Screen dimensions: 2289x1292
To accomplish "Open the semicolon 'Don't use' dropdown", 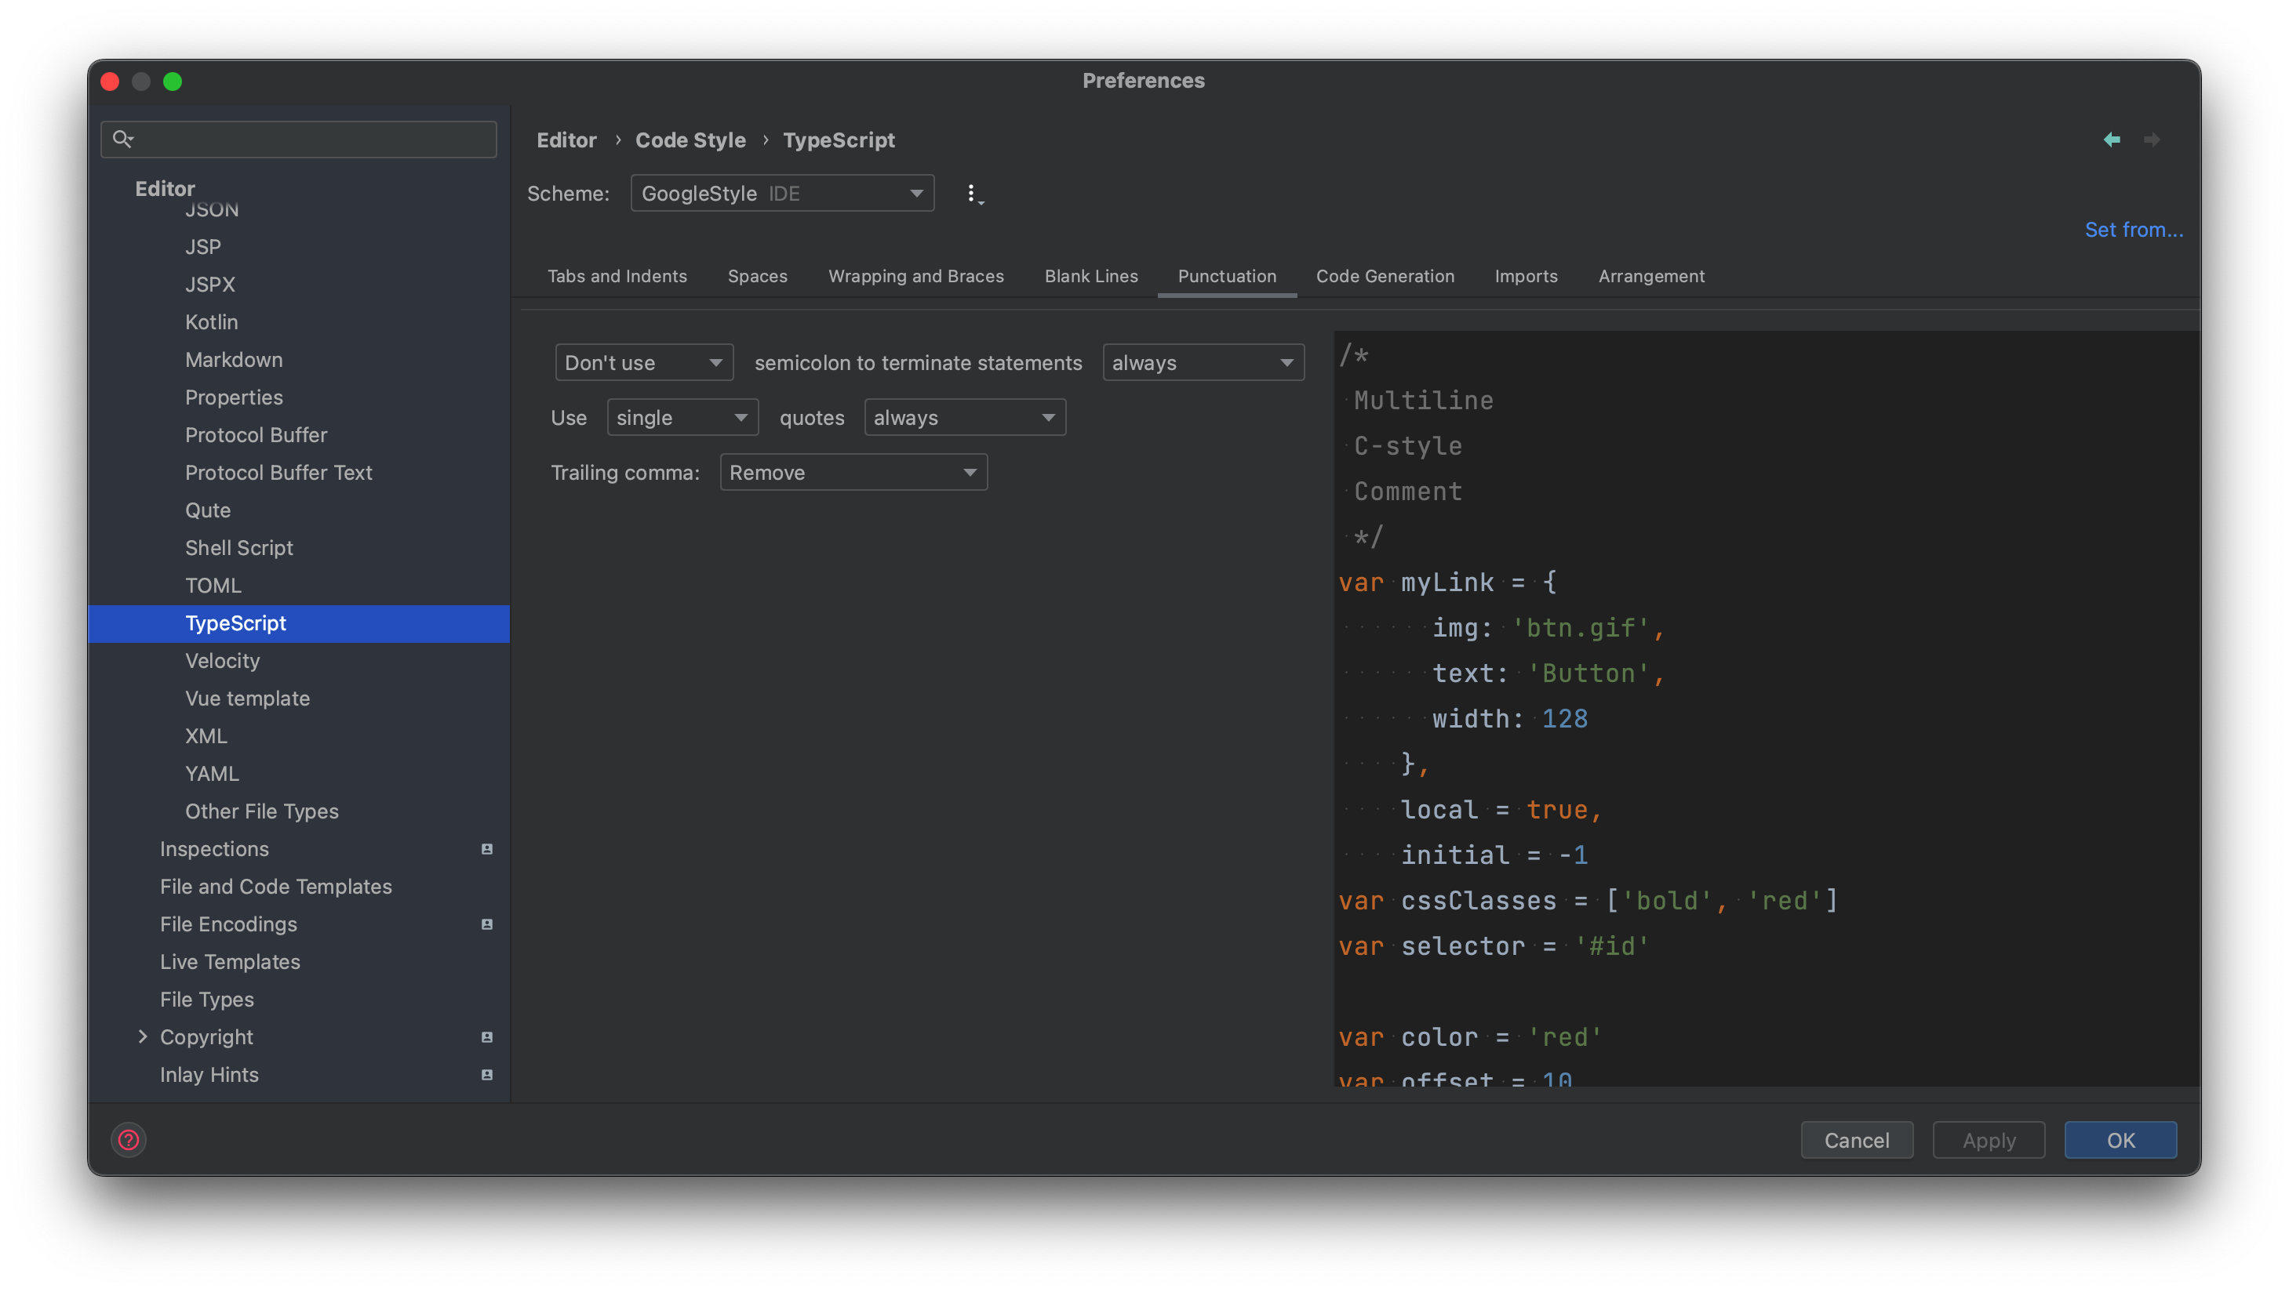I will (x=643, y=362).
